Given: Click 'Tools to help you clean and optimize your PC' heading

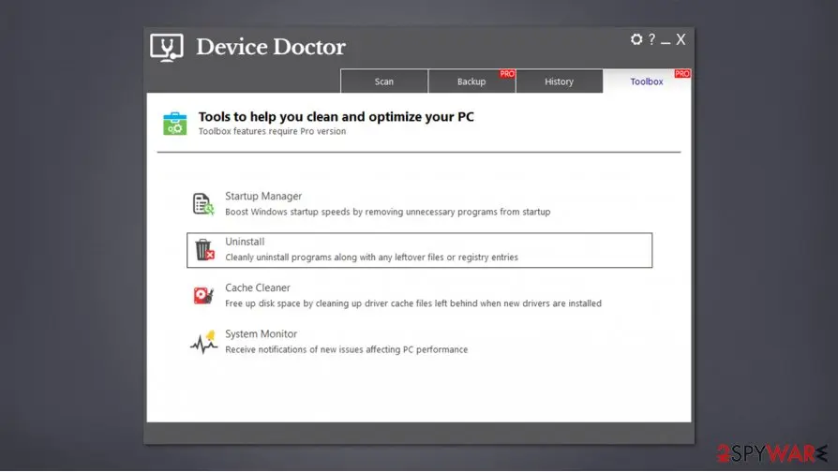Looking at the screenshot, I should pos(337,116).
